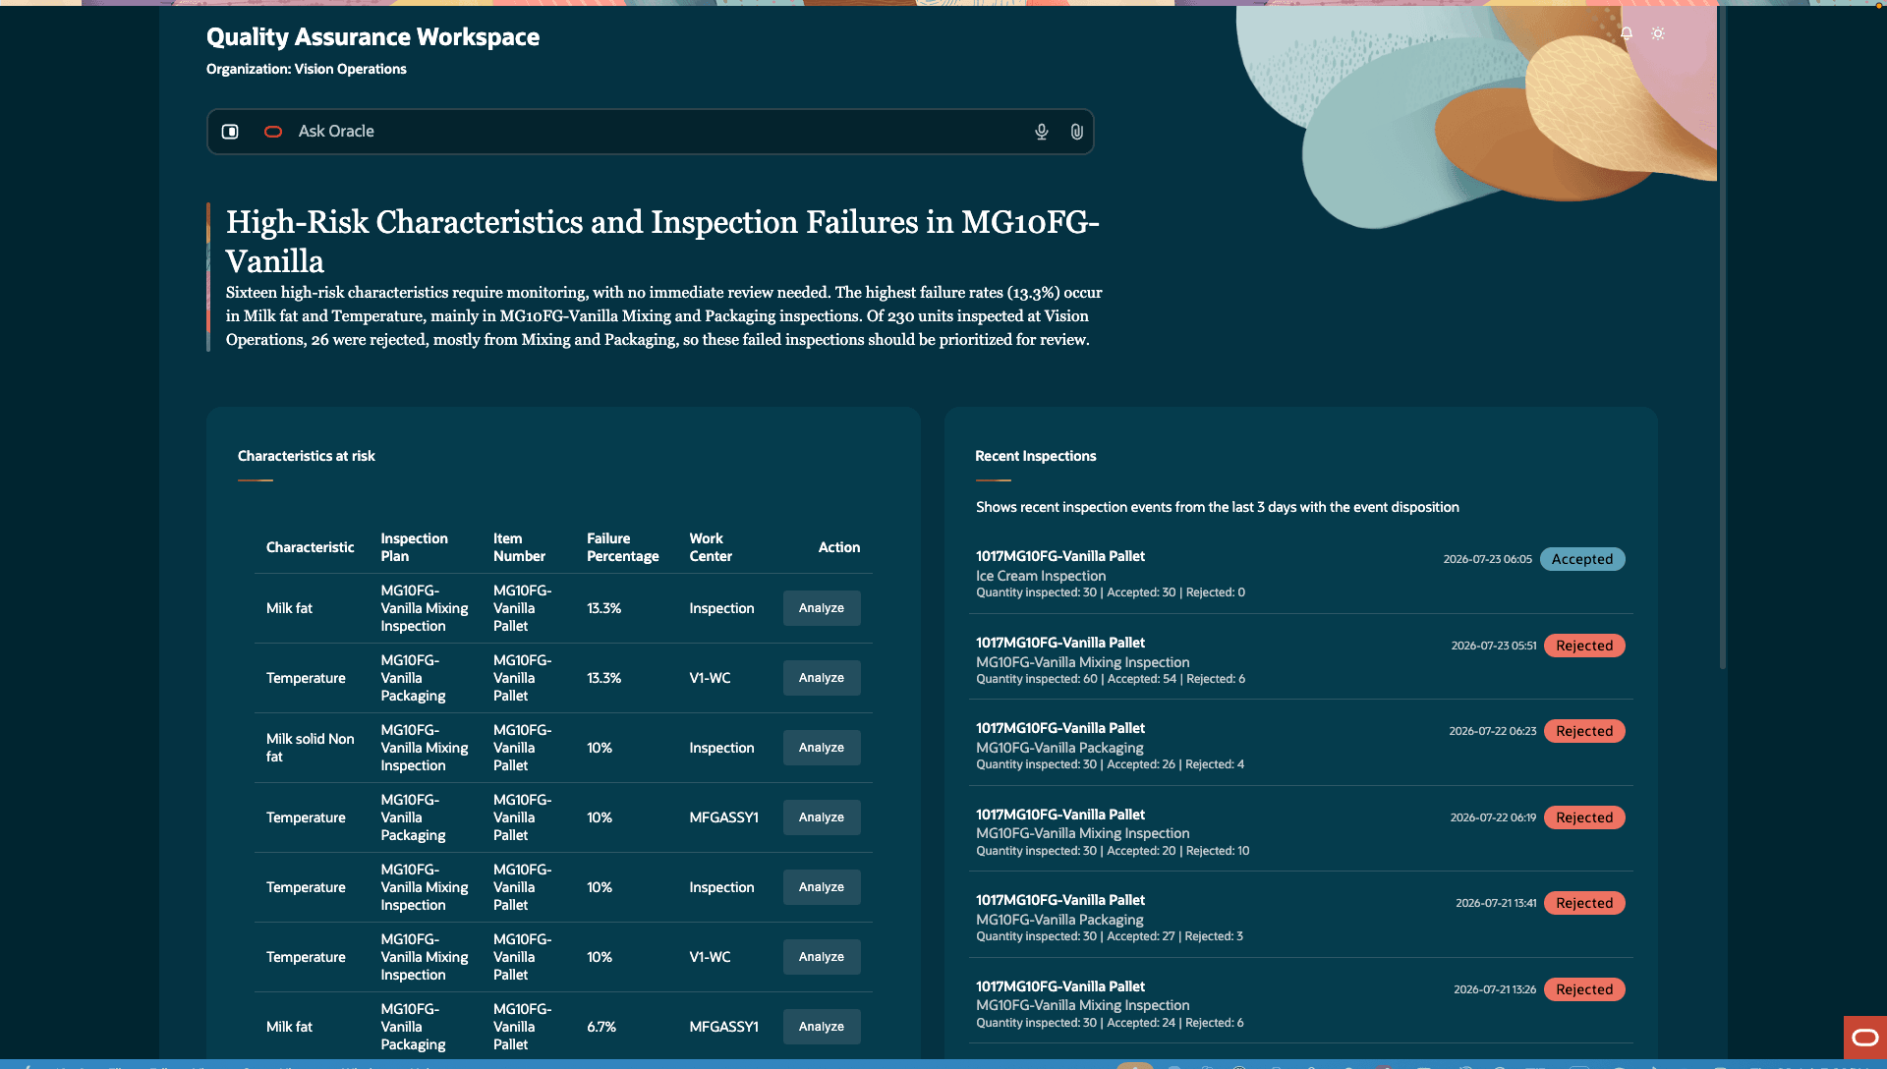This screenshot has height=1069, width=1887.
Task: Click the Inspection Plan column header
Action: pyautogui.click(x=414, y=547)
